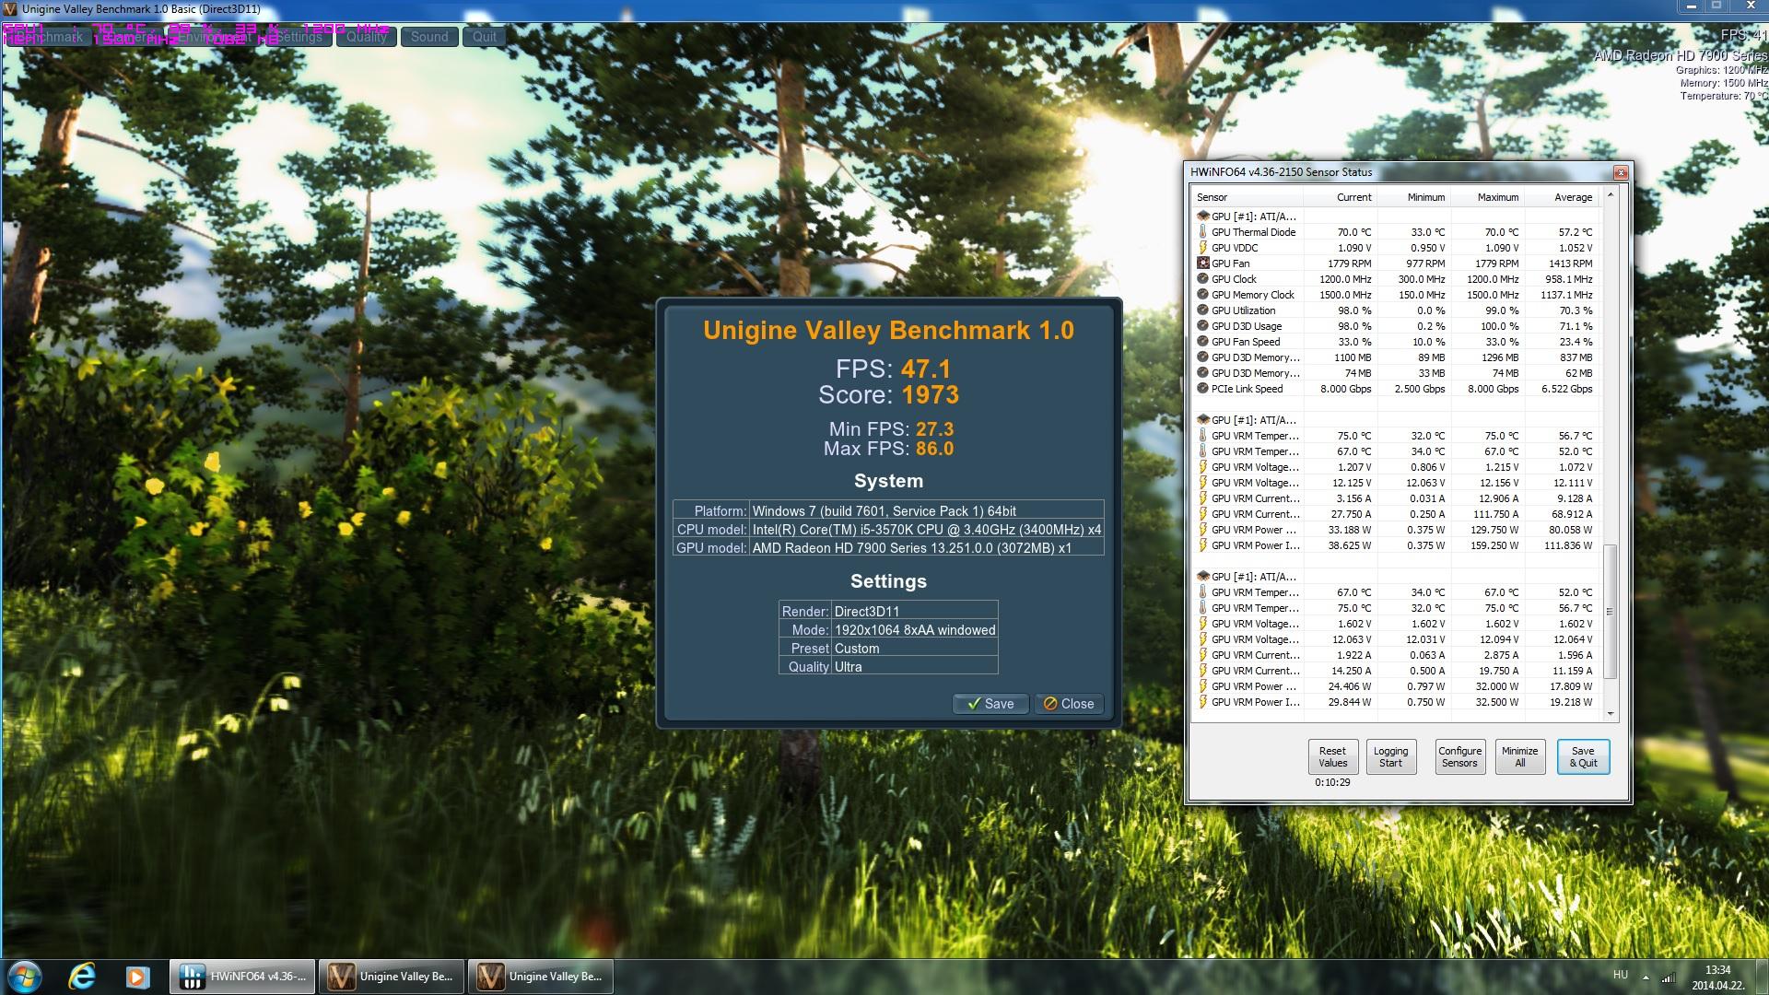Click the GPU Memory Clock gauge icon
The image size is (1769, 995).
[x=1202, y=295]
